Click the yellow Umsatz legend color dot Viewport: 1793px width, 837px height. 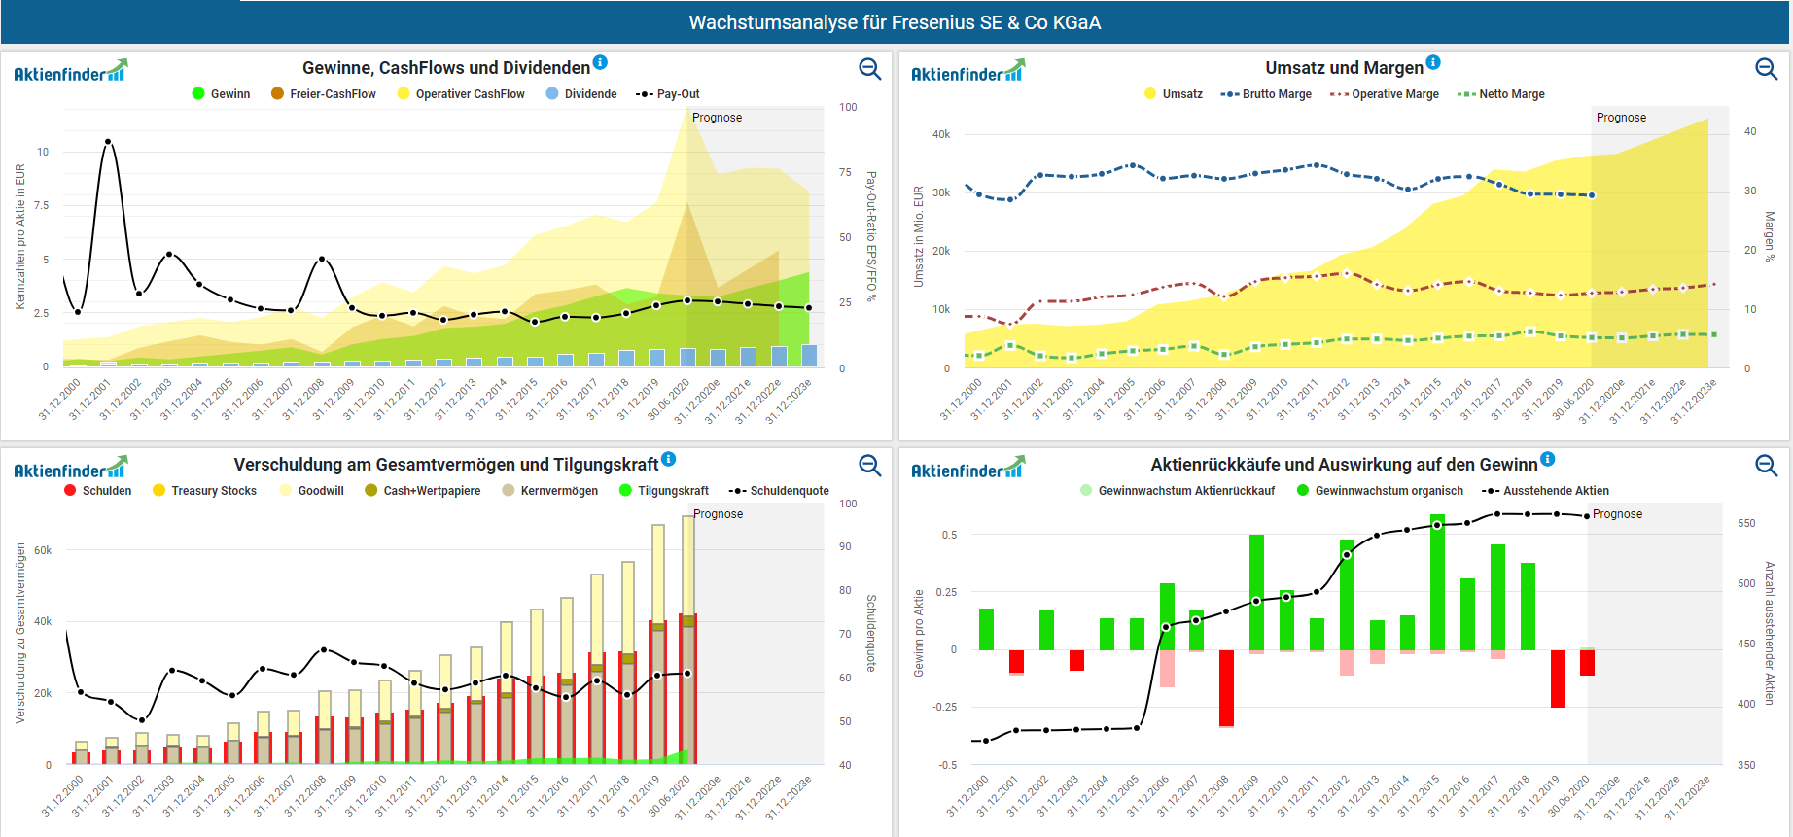[x=1151, y=94]
